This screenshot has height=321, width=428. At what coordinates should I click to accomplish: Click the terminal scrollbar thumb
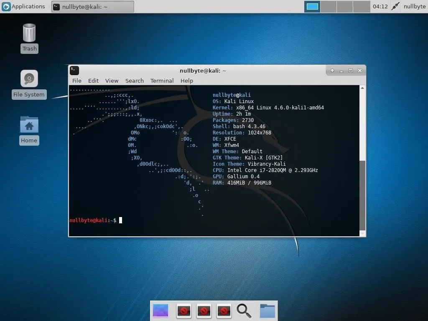pyautogui.click(x=362, y=195)
